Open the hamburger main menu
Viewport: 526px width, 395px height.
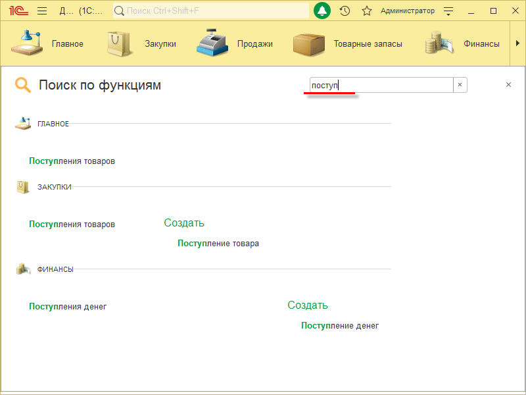(42, 11)
